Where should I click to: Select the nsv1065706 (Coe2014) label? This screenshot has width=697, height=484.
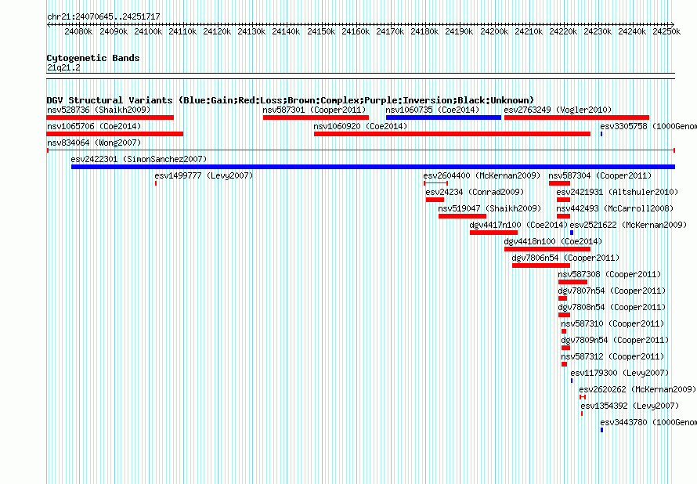tap(94, 126)
